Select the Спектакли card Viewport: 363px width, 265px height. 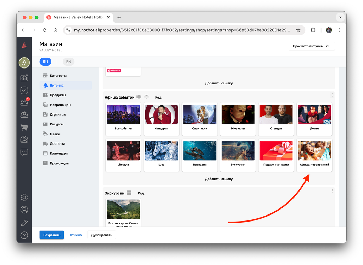[x=200, y=119]
